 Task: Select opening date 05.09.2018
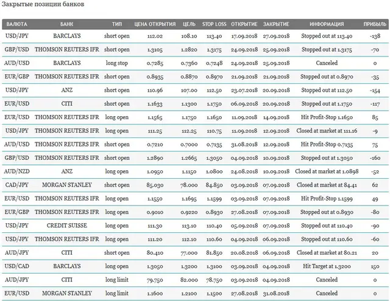(x=244, y=226)
